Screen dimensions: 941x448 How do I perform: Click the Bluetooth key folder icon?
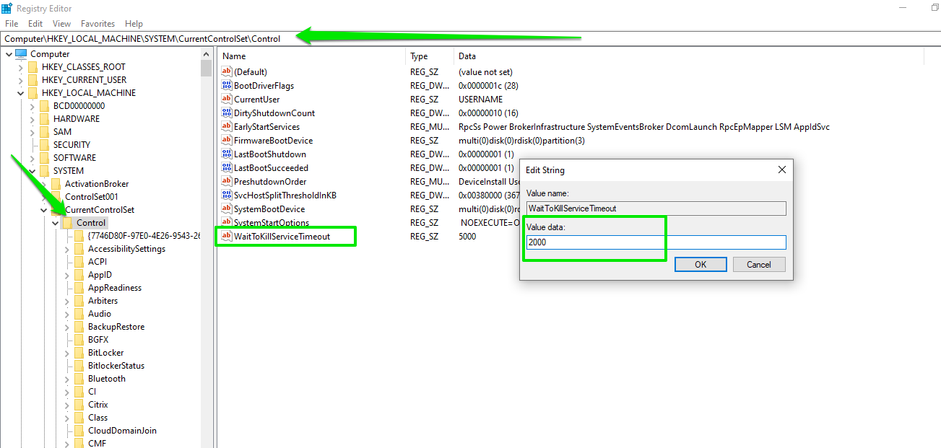pos(79,379)
